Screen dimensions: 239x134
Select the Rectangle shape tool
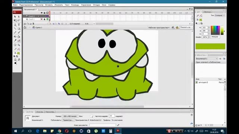click(19, 29)
